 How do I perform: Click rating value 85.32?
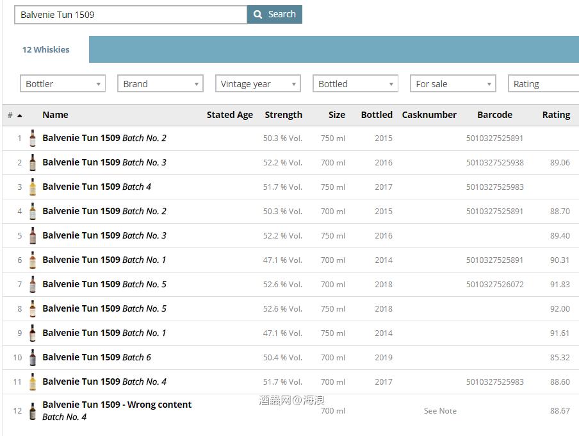(560, 358)
